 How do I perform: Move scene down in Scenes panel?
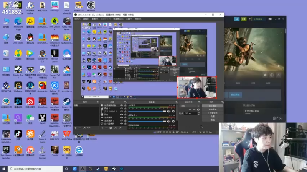[x=89, y=128]
